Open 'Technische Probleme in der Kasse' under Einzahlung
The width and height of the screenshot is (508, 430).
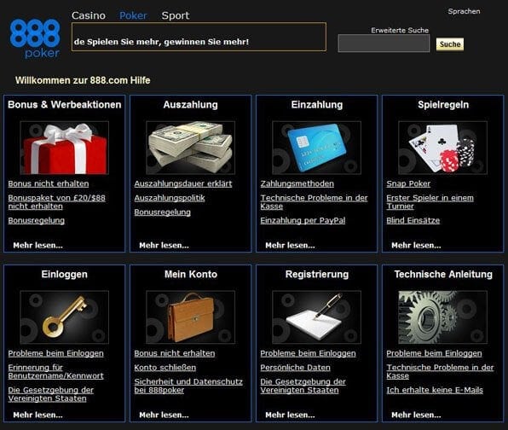pyautogui.click(x=314, y=202)
